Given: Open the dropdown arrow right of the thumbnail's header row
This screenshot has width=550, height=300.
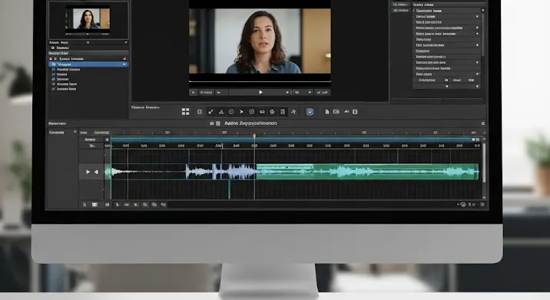Looking at the screenshot, I should click(125, 42).
